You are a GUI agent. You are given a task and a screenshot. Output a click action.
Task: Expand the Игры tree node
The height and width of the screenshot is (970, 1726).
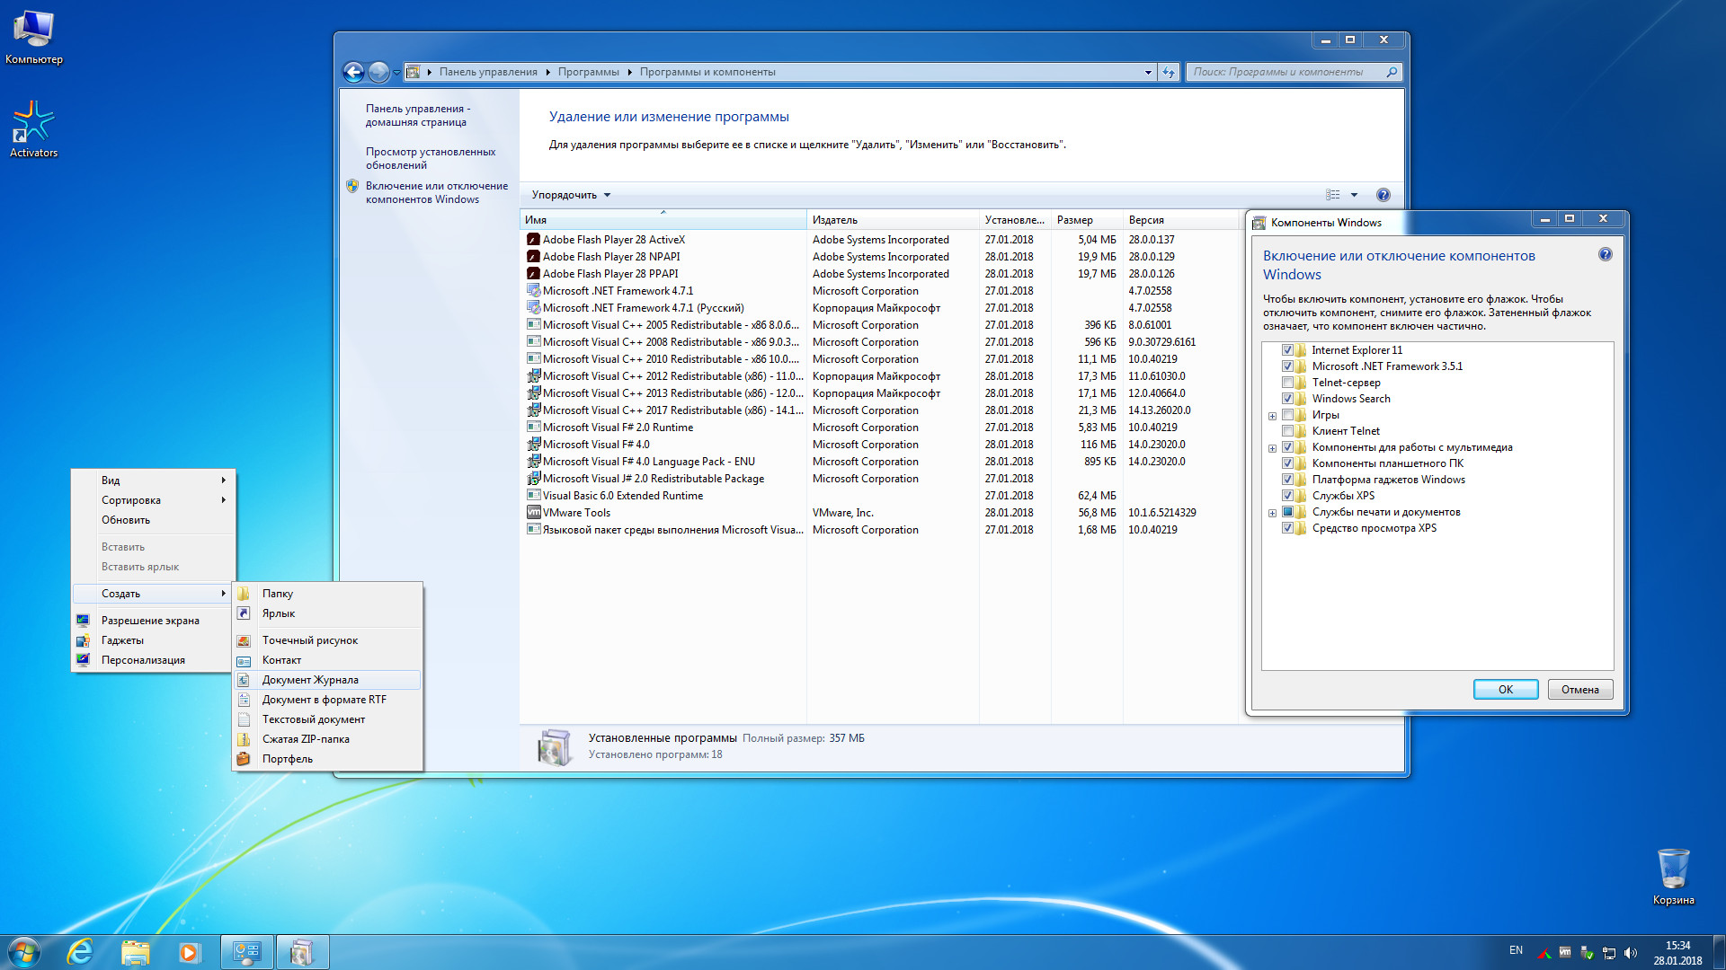1272,416
